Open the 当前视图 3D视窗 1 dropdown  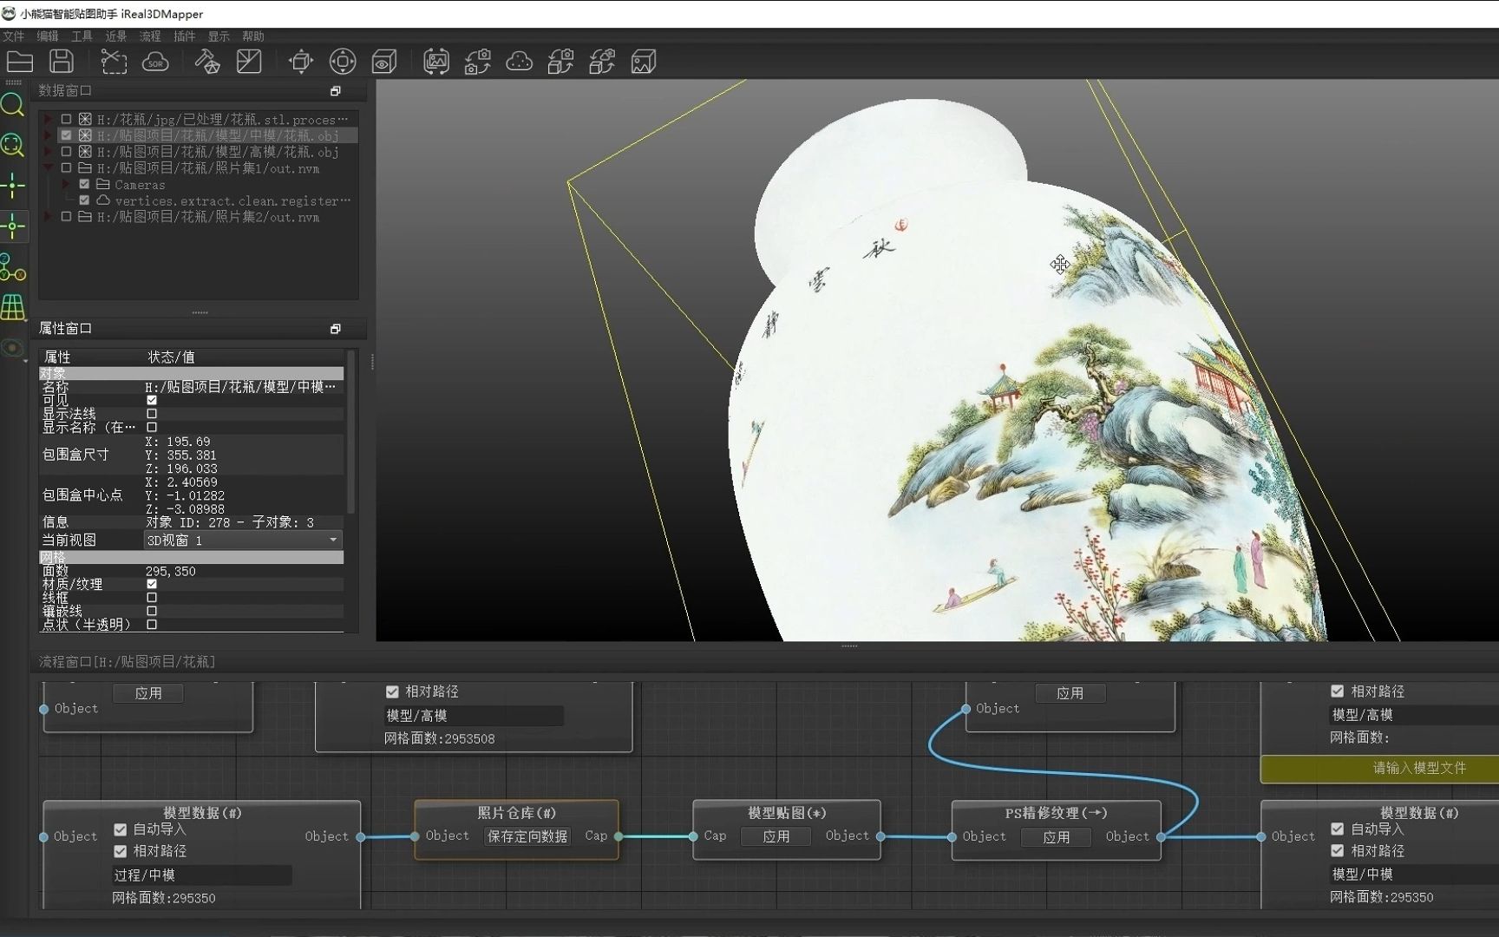(x=243, y=541)
